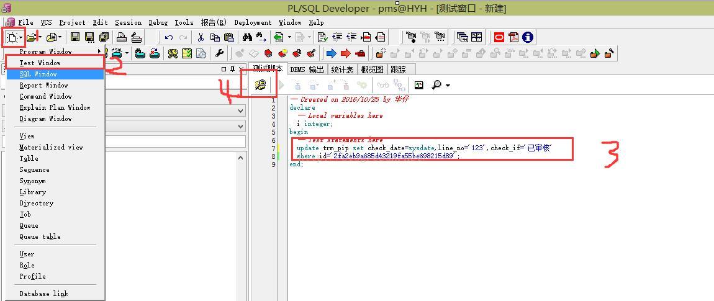Viewport: 714px width, 301px height.
Task: Click the PDF manual icon
Action: tap(513, 37)
